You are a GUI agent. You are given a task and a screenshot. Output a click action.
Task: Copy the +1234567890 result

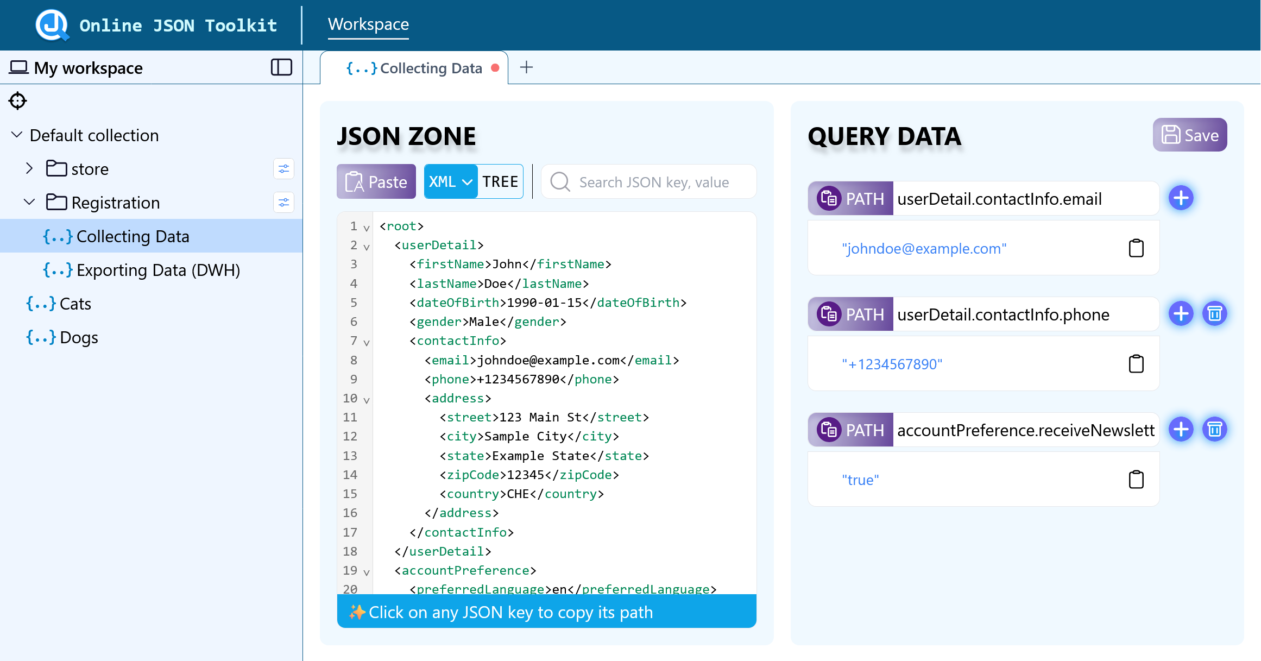point(1136,364)
